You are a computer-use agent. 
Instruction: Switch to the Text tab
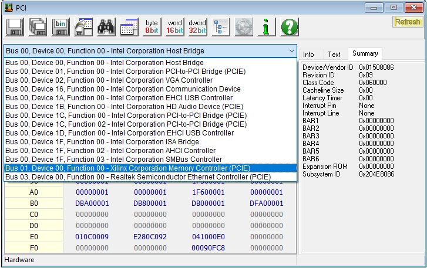click(x=334, y=54)
